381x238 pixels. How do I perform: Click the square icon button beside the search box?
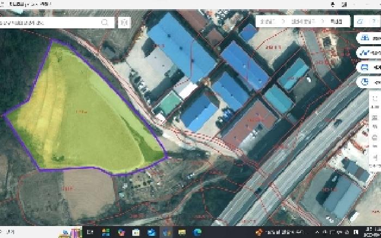click(124, 22)
